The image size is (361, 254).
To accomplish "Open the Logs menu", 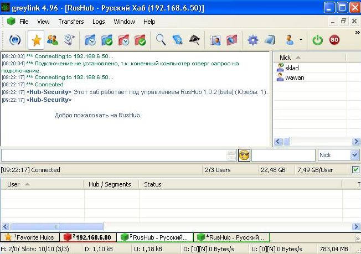I will (x=99, y=22).
